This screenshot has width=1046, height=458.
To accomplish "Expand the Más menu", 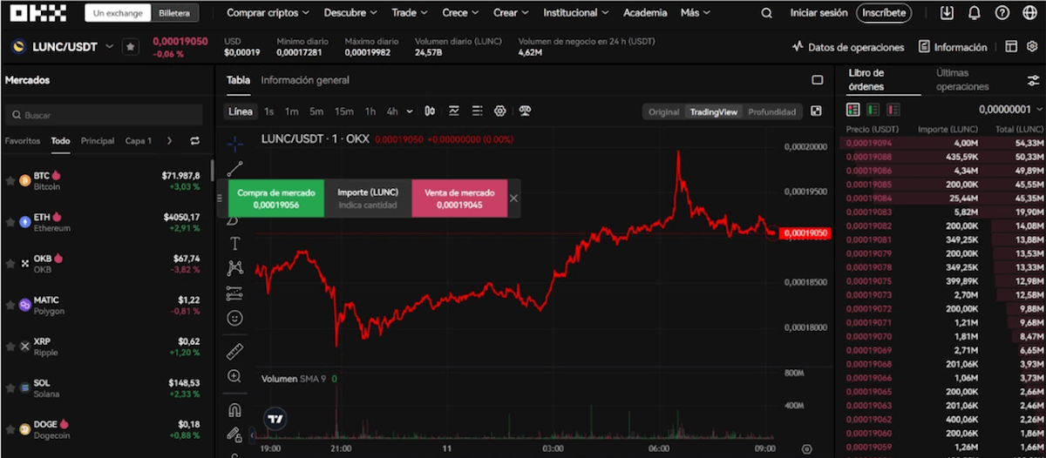I will pos(695,13).
